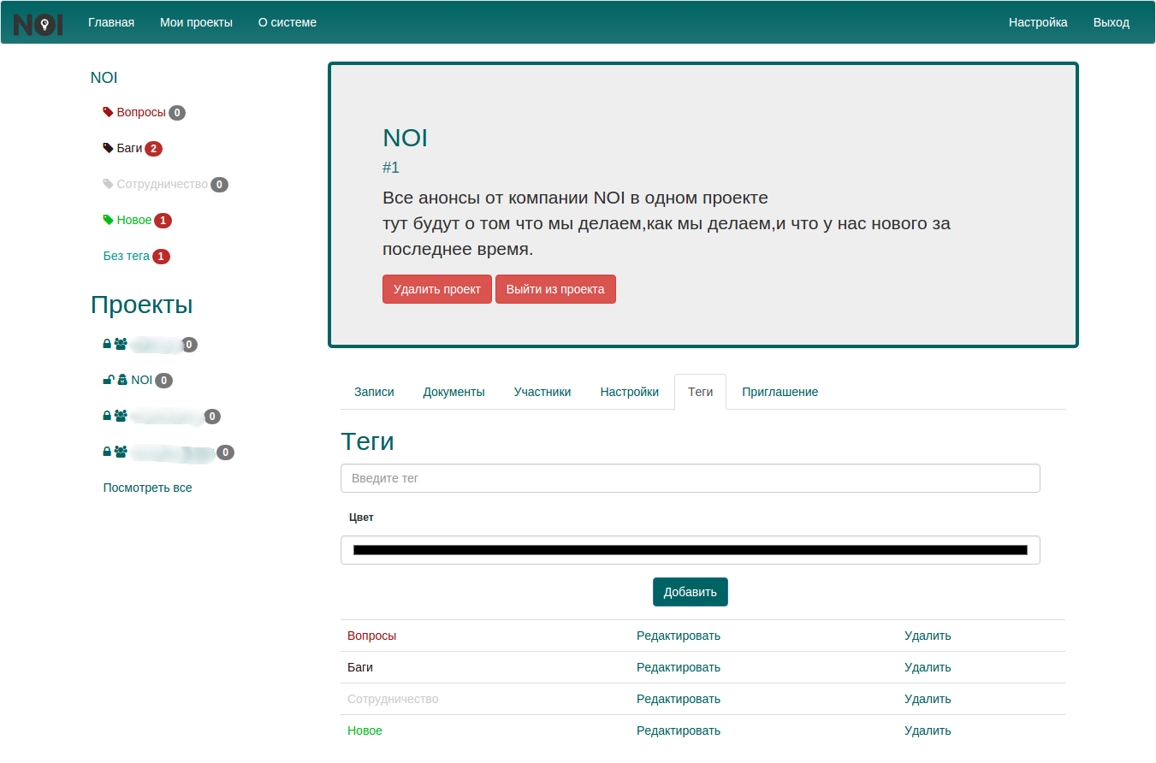Open the Сотрудничество tag in the sidebar
The image size is (1156, 763).
point(163,184)
